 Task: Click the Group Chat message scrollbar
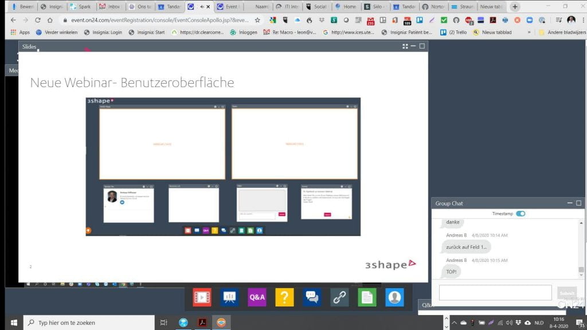coord(581,246)
